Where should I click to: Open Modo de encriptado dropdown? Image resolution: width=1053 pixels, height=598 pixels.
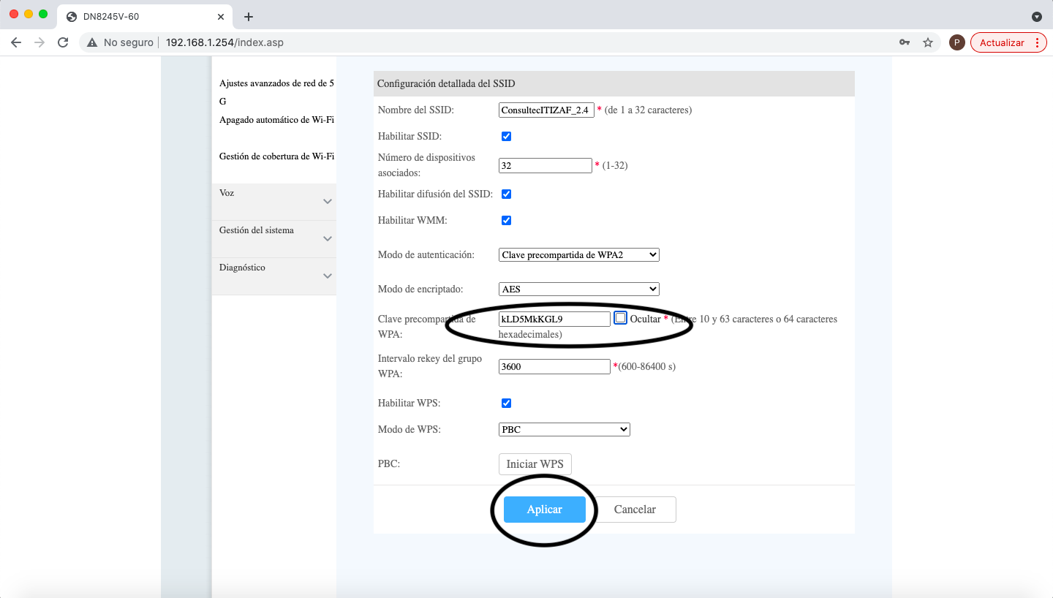tap(578, 289)
